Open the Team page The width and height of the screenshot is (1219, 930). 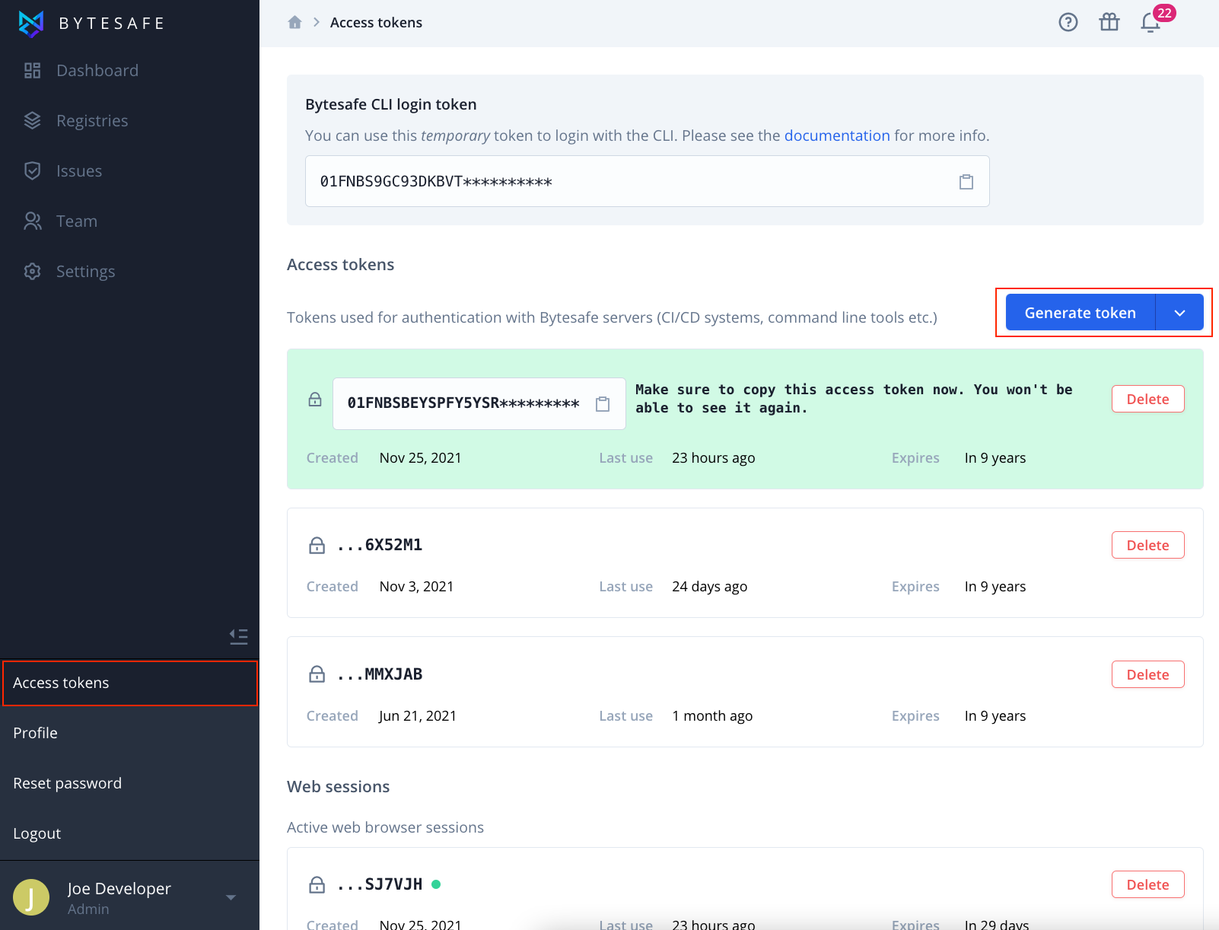77,221
